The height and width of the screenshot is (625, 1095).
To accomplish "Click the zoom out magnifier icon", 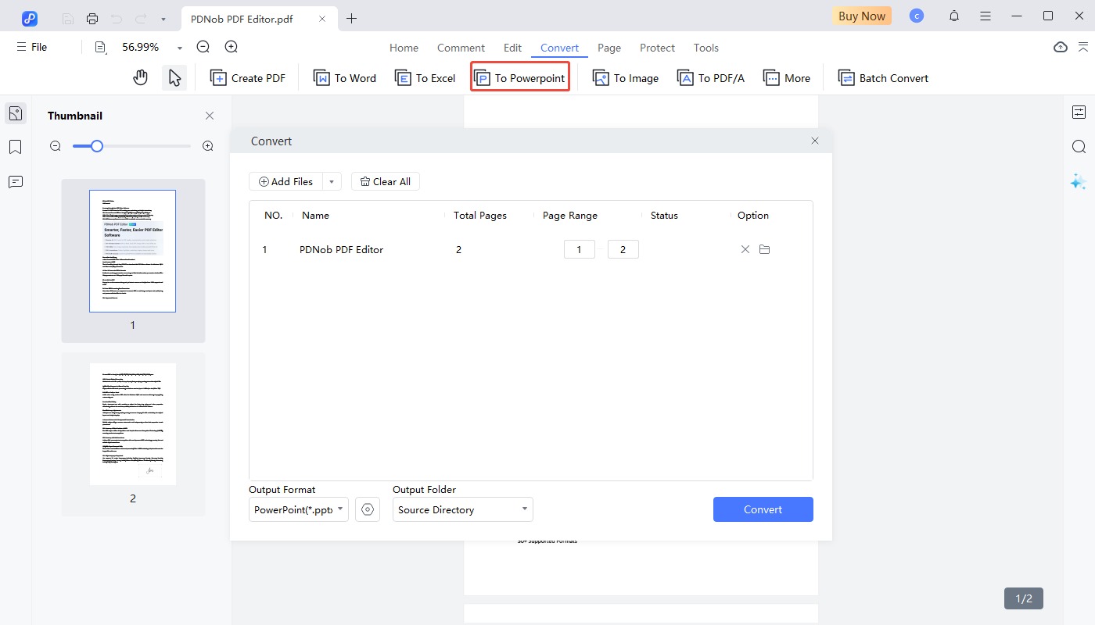I will click(x=203, y=47).
